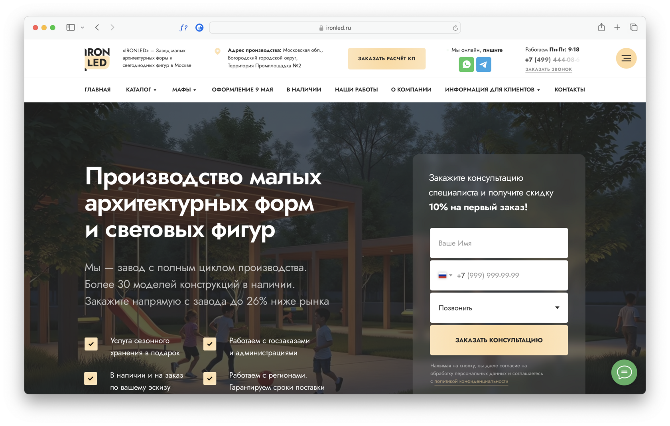Reload the page with refresh icon
Image resolution: width=670 pixels, height=426 pixels.
click(455, 28)
